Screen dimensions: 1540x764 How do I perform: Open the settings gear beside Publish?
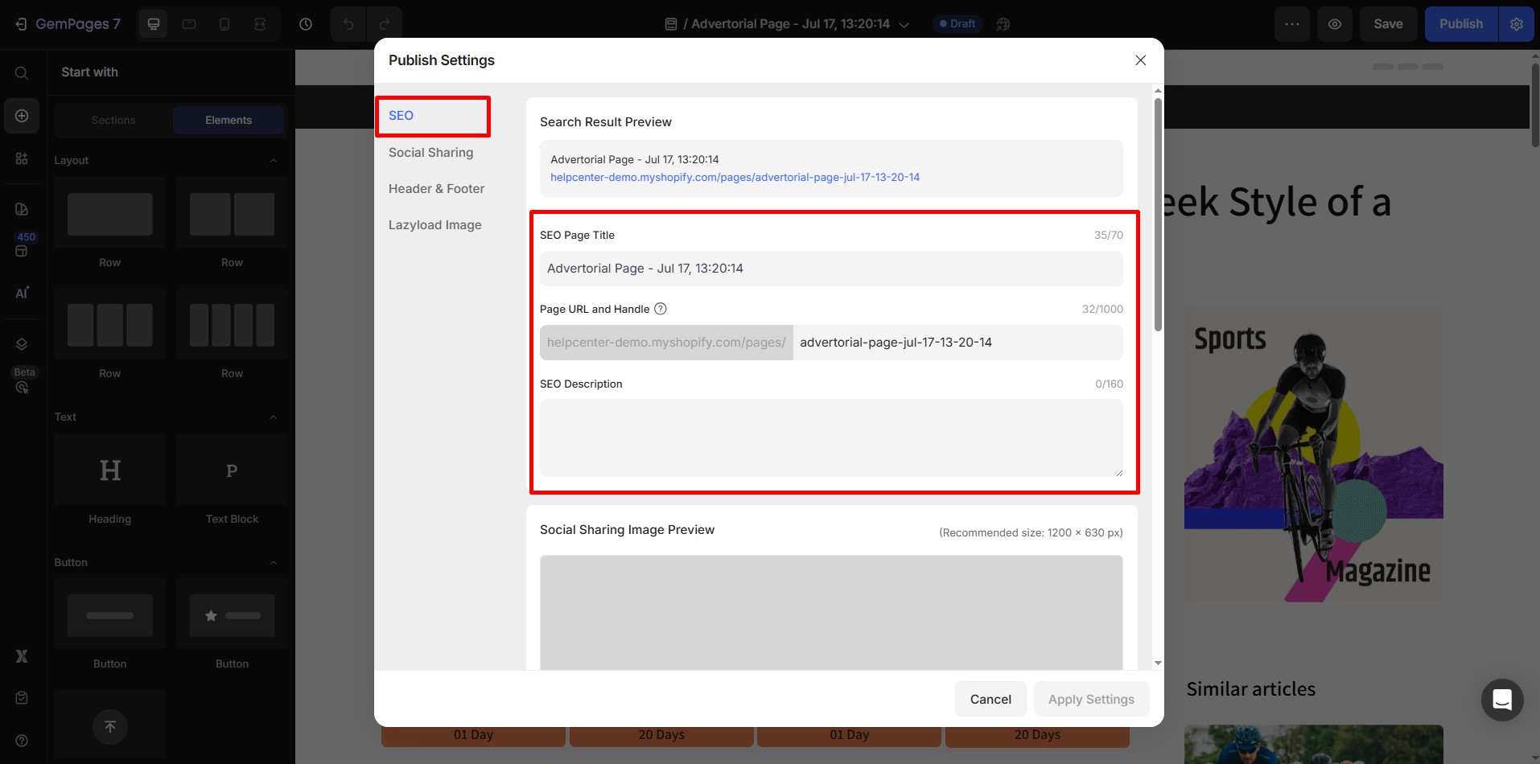(x=1517, y=23)
